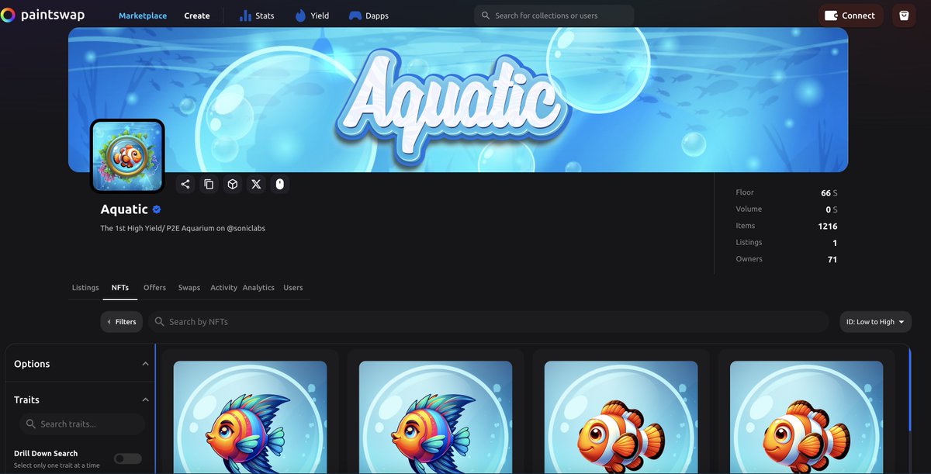Collapse the Filters panel button

[122, 322]
